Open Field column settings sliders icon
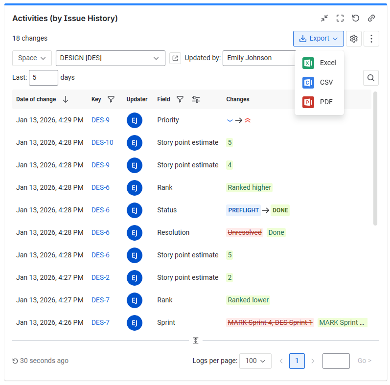 coord(196,99)
